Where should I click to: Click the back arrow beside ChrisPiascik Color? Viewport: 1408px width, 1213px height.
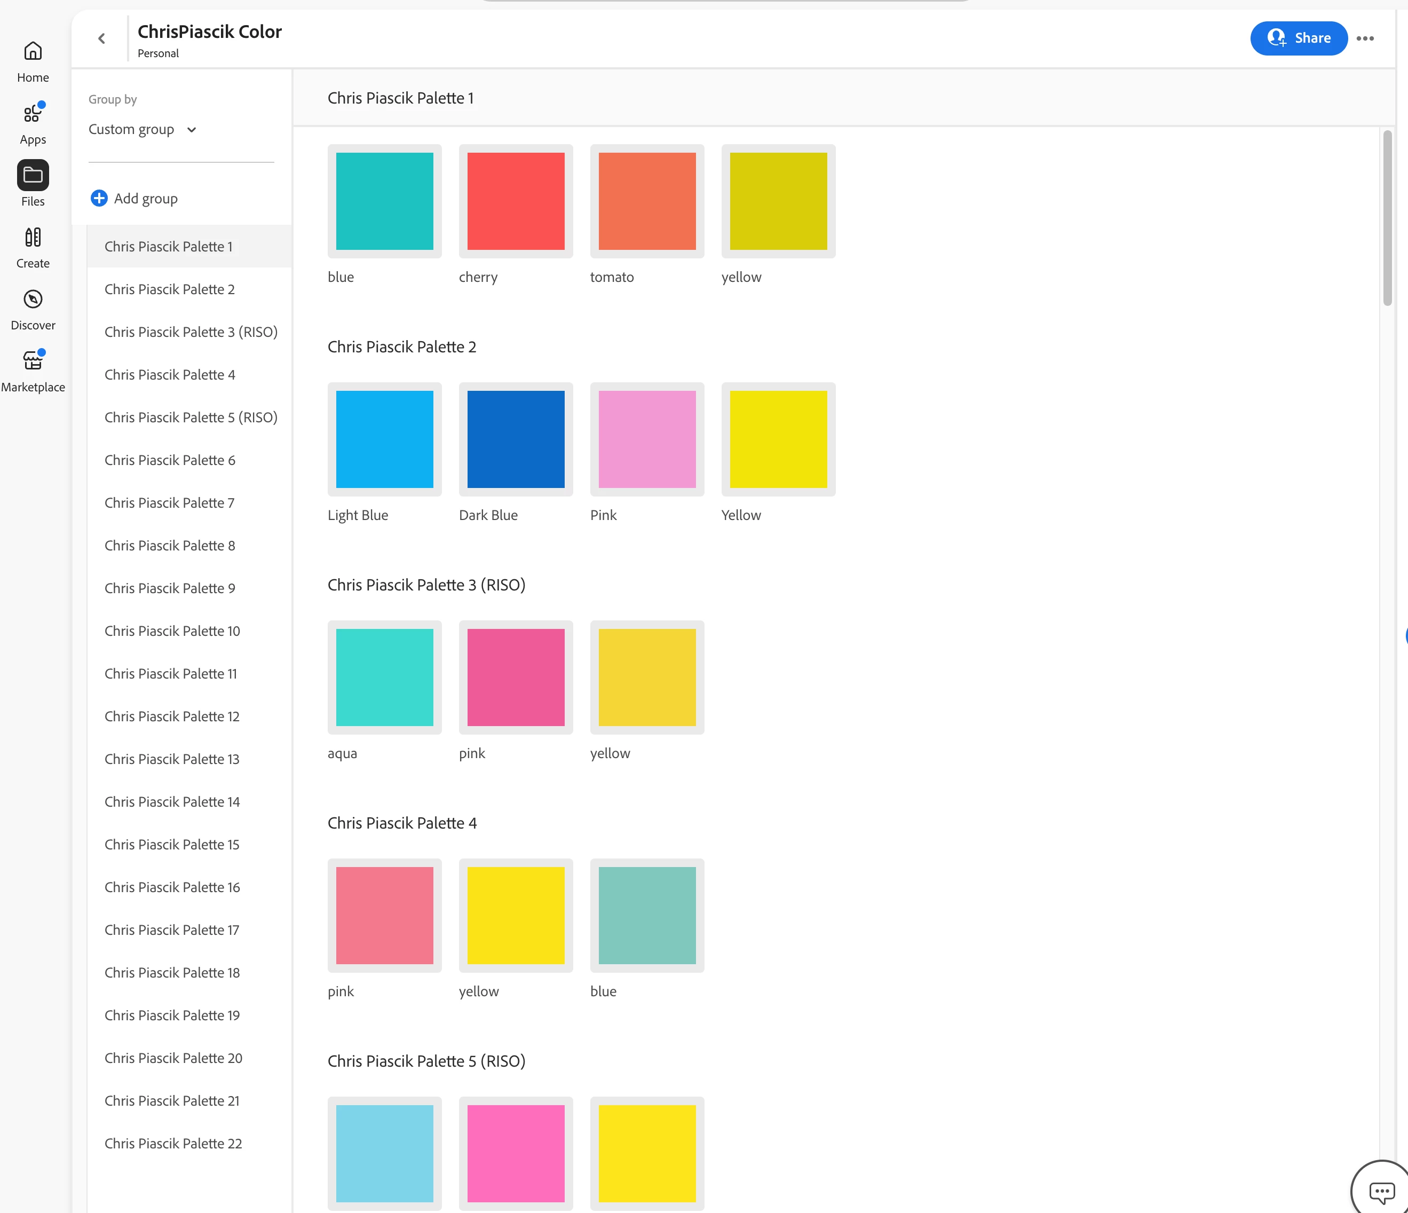click(102, 39)
